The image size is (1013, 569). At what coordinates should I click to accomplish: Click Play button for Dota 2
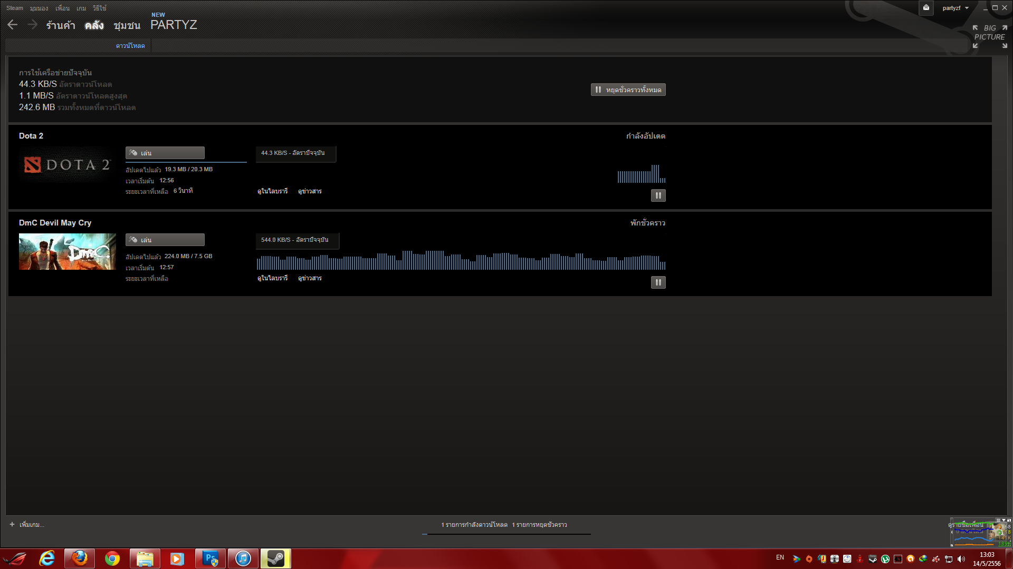pos(165,153)
